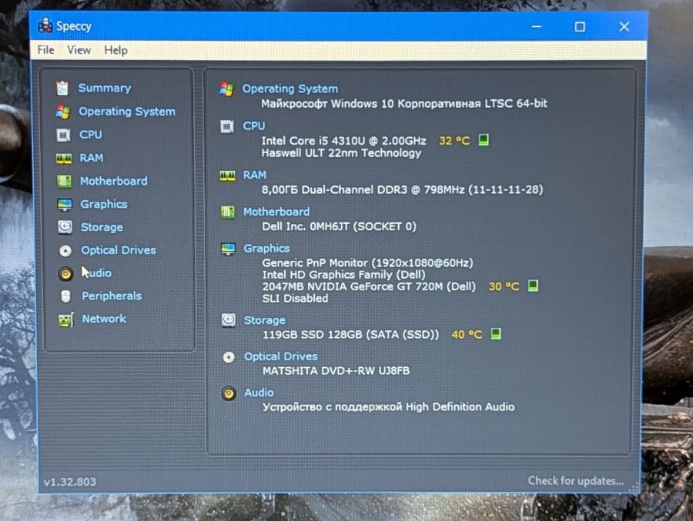Click the 32 °C CPU temperature value
Screen dimensions: 693x521
tap(454, 141)
